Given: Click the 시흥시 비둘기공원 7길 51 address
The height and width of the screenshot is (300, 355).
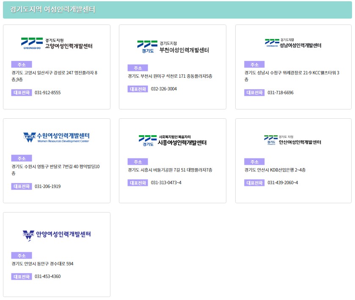Looking at the screenshot, I should point(170,170).
